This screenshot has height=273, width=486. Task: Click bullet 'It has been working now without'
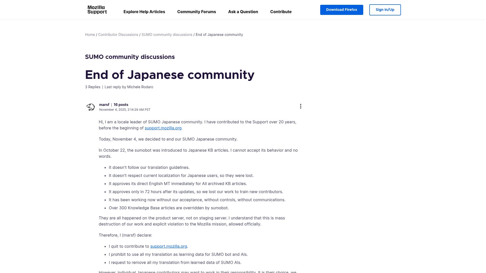pyautogui.click(x=197, y=200)
